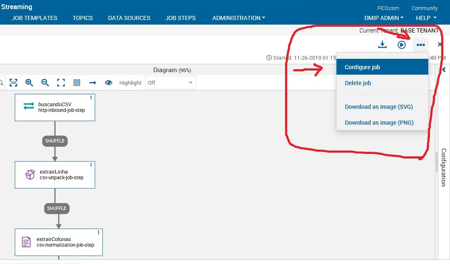Expand the Configuration side panel chevron
This screenshot has width=450, height=264.
pyautogui.click(x=444, y=70)
